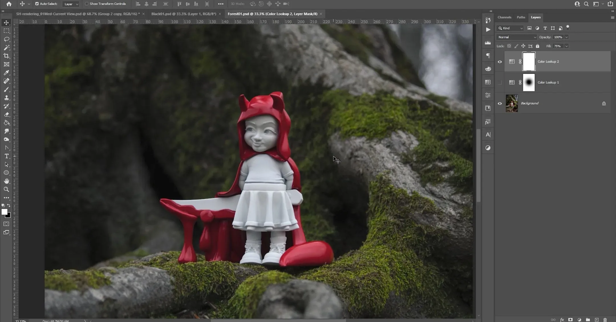Select the Eyedropper tool

coord(6,73)
